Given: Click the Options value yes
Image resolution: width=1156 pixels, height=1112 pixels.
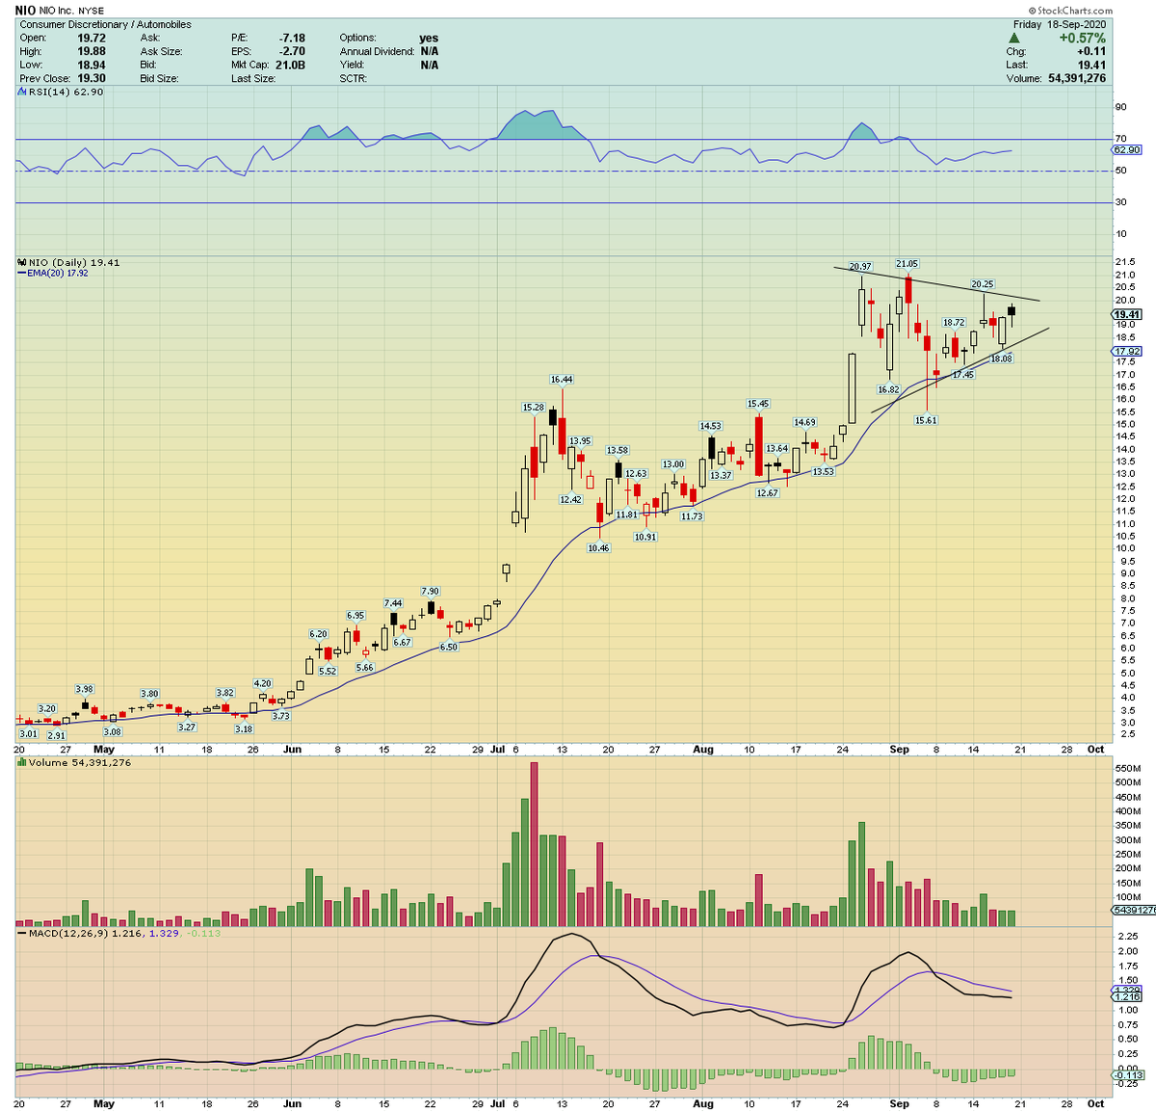Looking at the screenshot, I should coord(429,38).
